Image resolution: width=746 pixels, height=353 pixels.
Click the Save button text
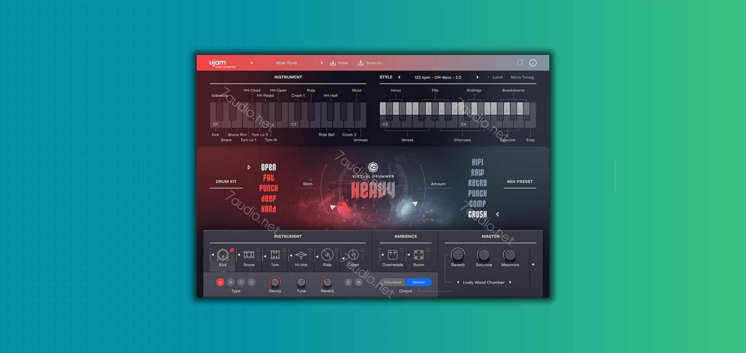pyautogui.click(x=343, y=63)
